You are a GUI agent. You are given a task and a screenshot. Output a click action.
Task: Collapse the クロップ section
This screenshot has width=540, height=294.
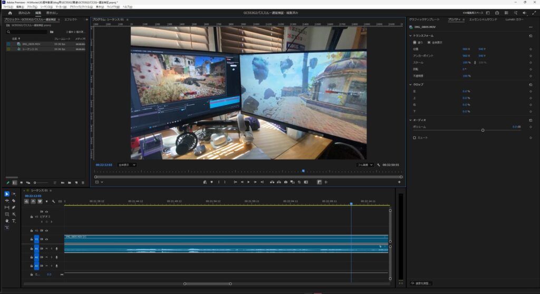click(x=411, y=84)
